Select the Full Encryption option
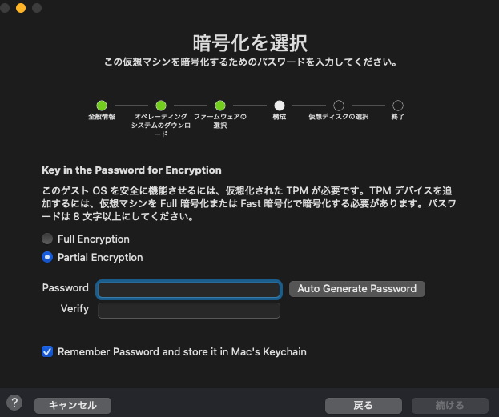 coord(48,239)
